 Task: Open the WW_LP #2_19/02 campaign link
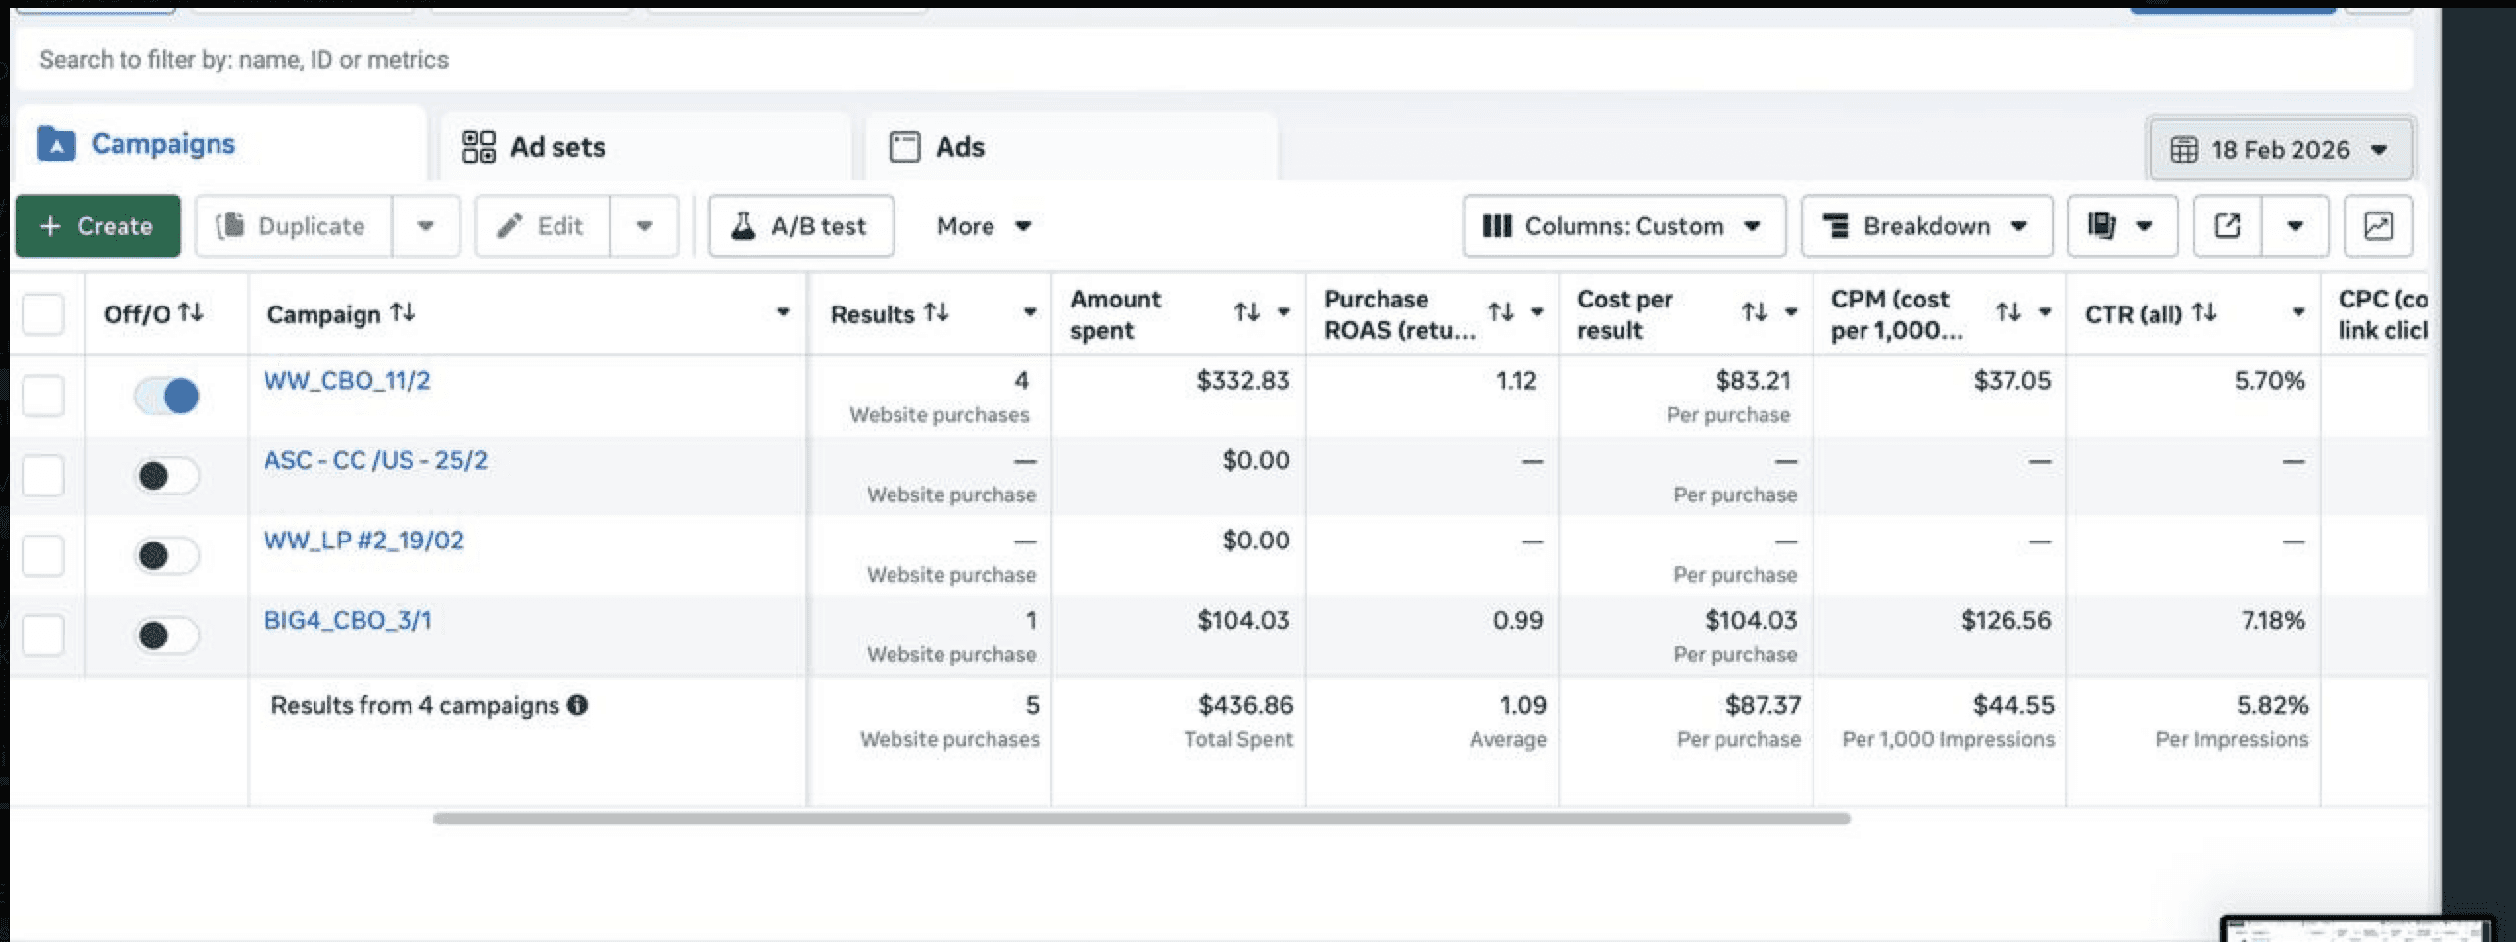point(363,541)
